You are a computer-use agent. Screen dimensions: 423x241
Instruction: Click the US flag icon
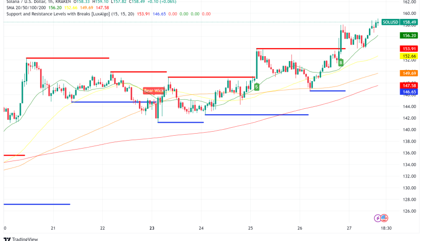[384, 218]
